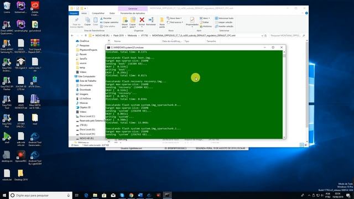
Task: Open Novo item dropdown
Action: point(174,18)
